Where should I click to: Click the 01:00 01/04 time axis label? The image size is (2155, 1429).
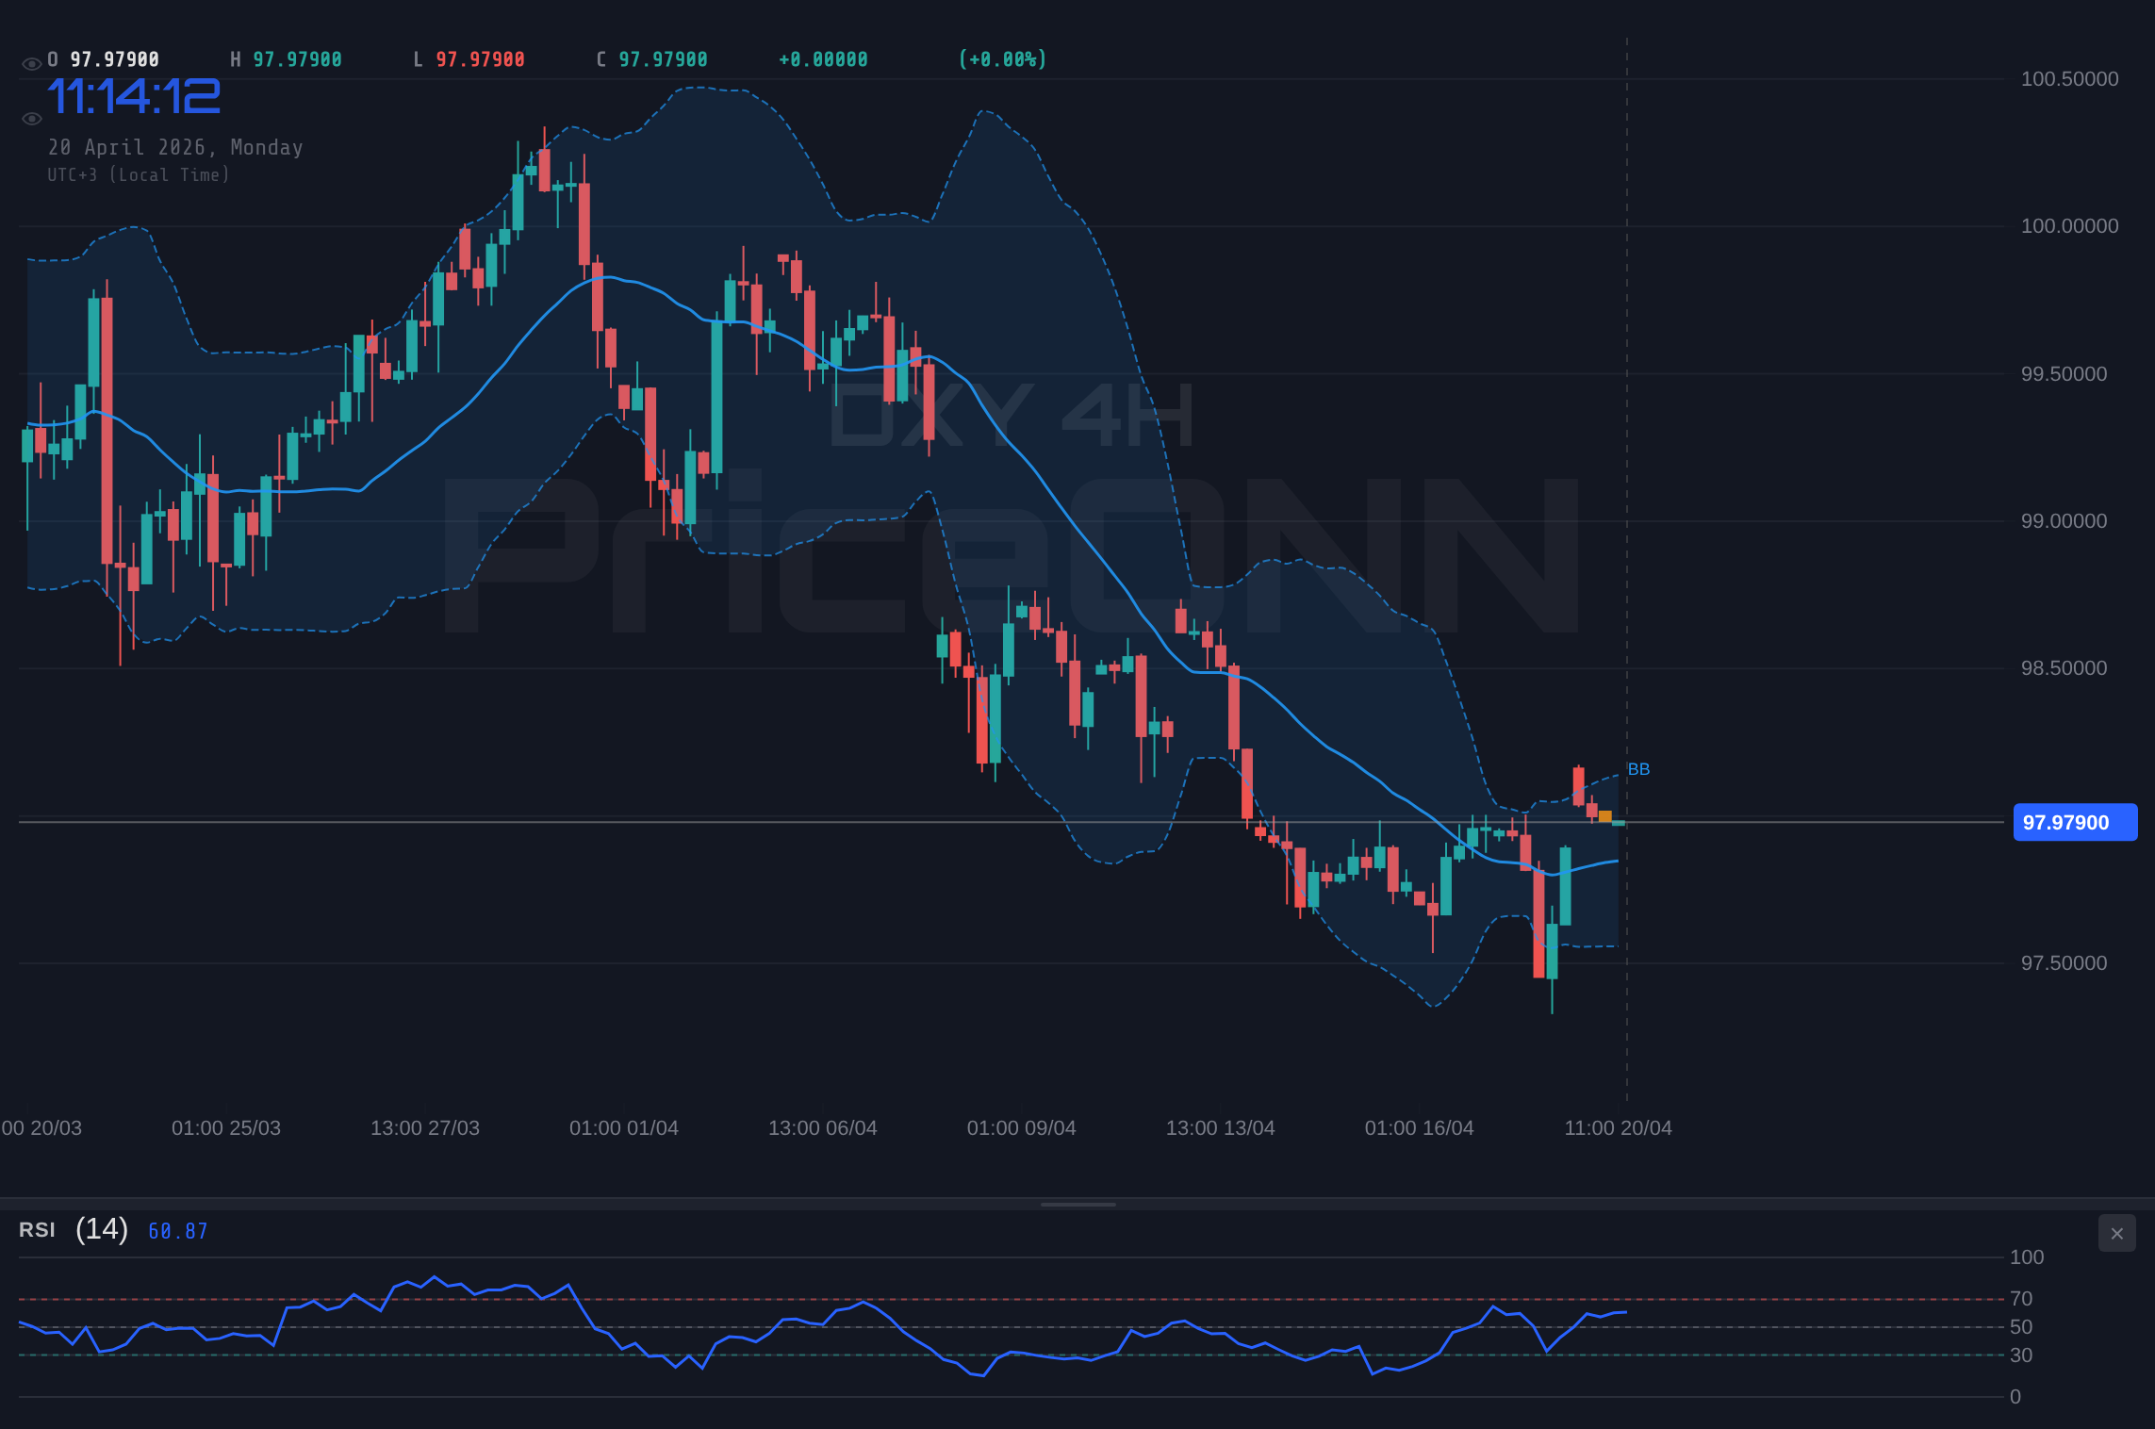(x=624, y=1128)
